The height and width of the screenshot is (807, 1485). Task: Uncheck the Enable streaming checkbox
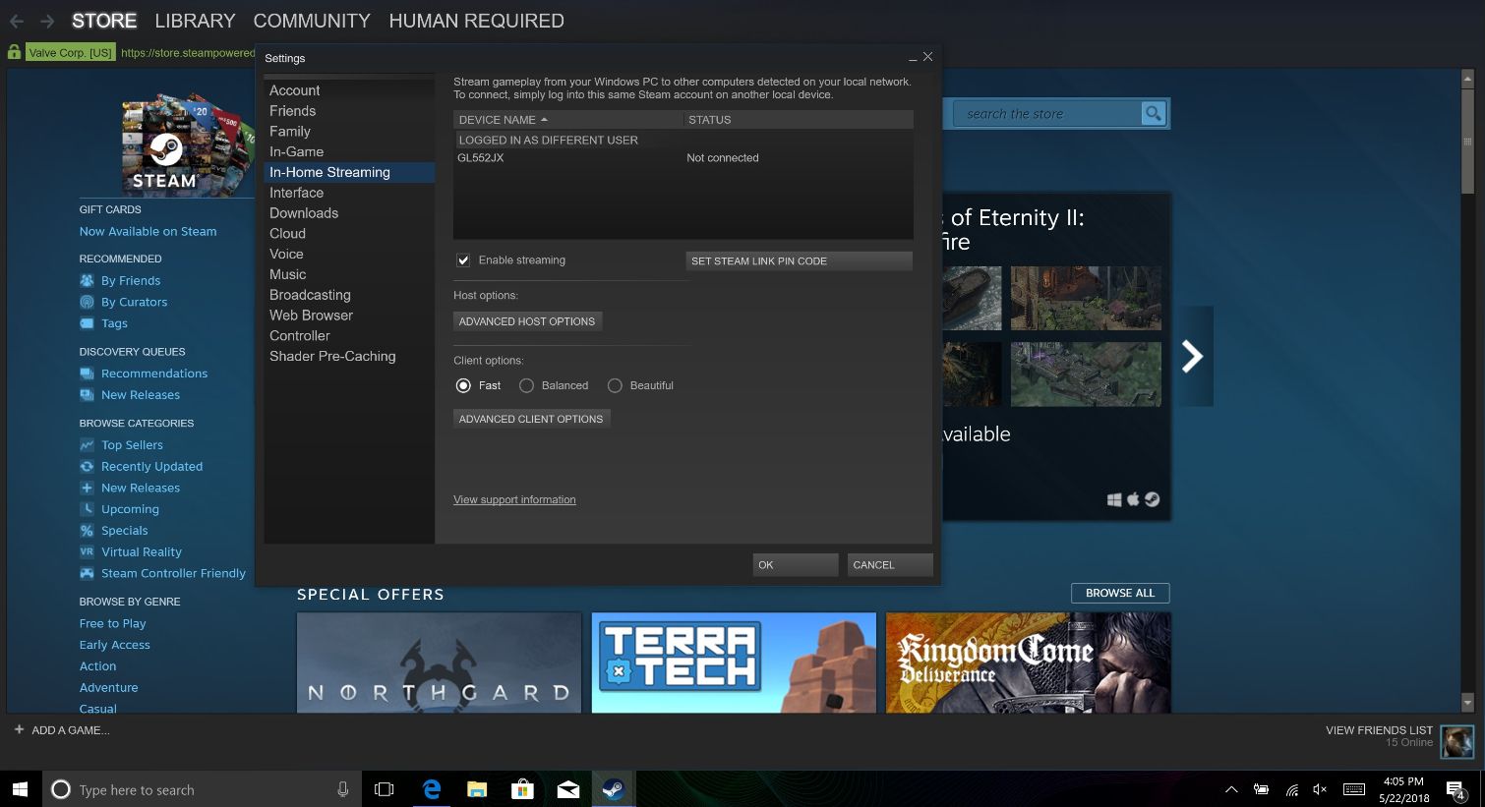click(x=463, y=260)
